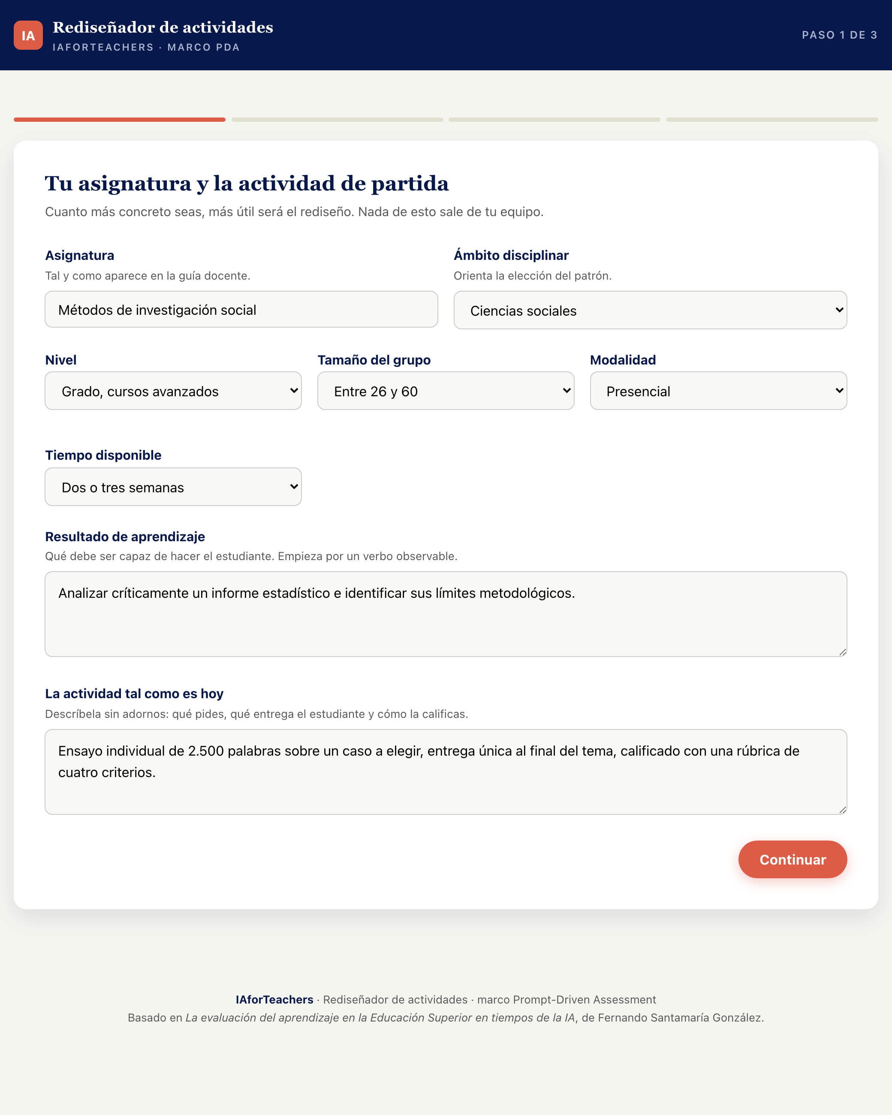This screenshot has height=1115, width=892.
Task: Select the first red progress step bar
Action: click(x=120, y=120)
